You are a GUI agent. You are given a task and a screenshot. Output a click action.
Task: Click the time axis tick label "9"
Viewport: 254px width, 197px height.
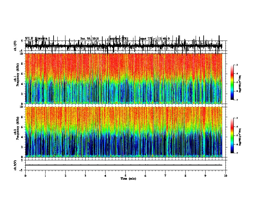click(x=205, y=176)
